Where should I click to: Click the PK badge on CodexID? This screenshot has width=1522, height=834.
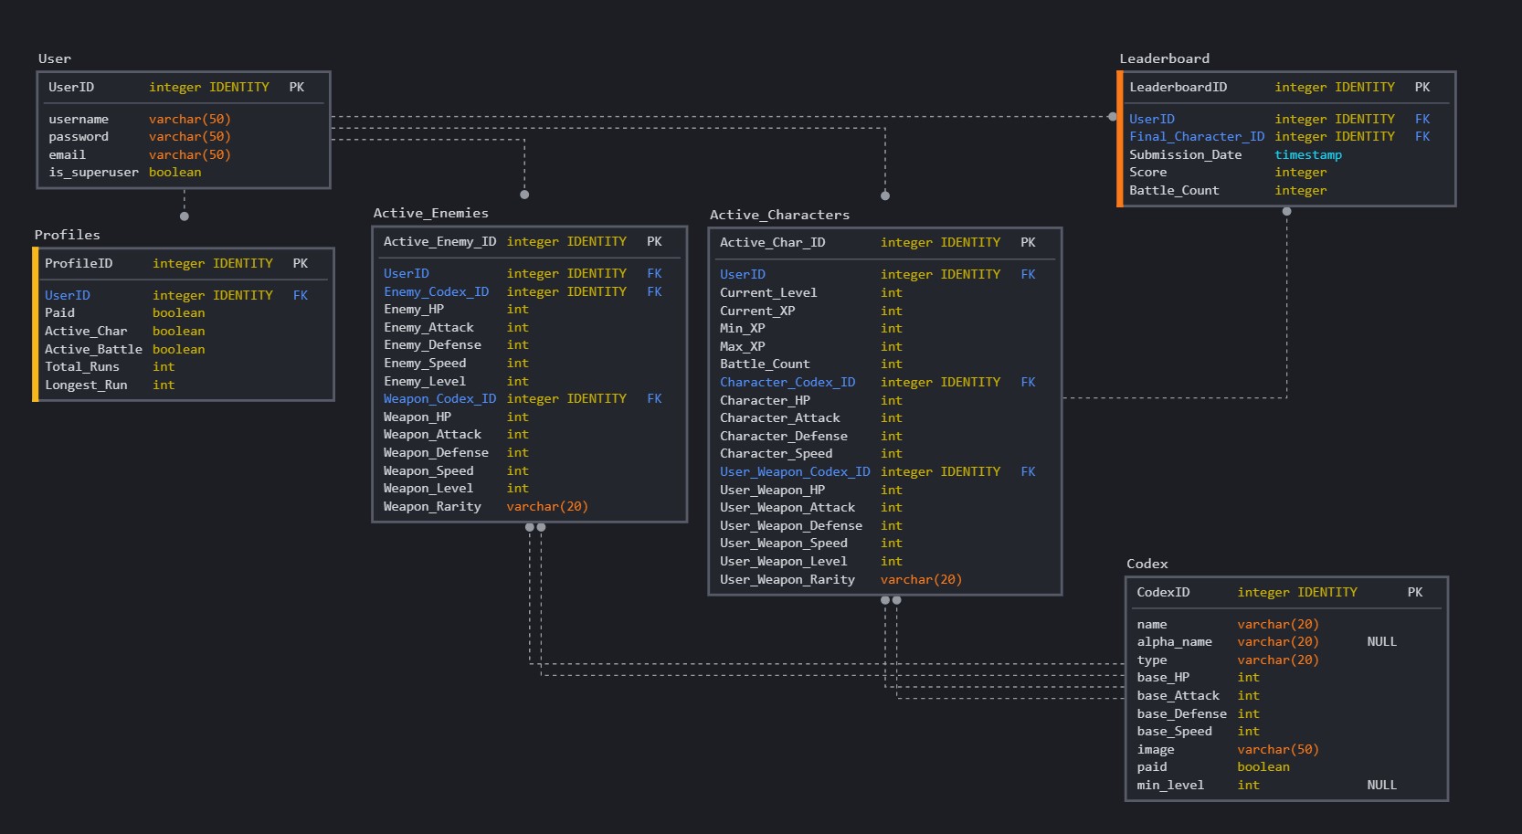pos(1415,592)
